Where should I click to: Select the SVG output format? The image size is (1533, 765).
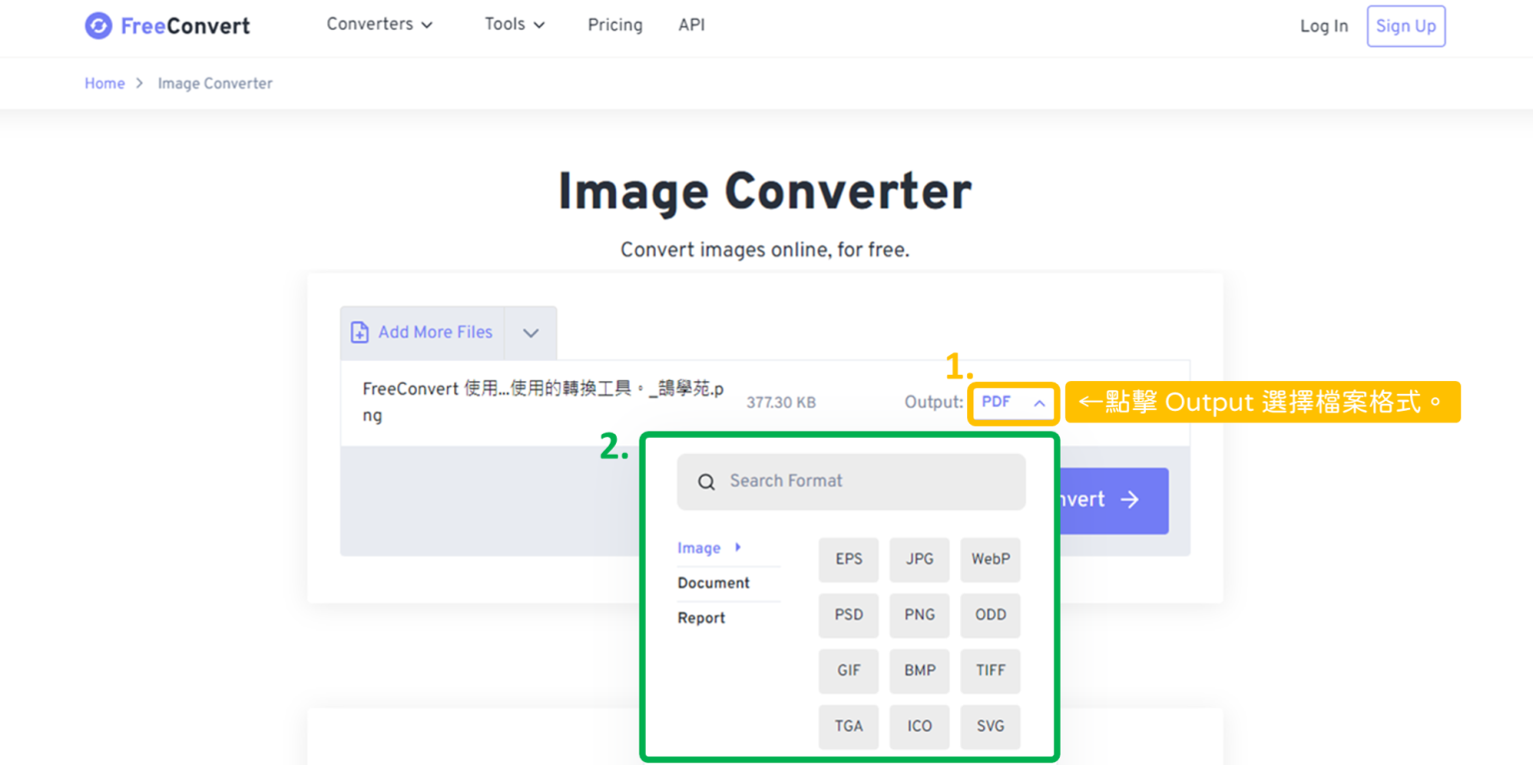[x=989, y=726]
